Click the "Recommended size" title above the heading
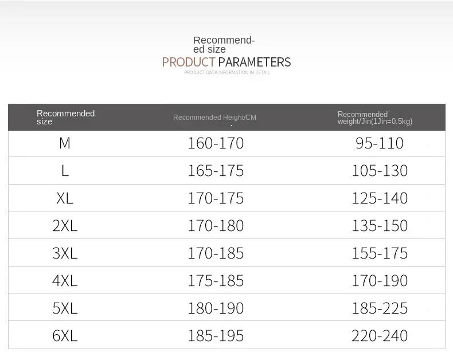 pyautogui.click(x=224, y=45)
